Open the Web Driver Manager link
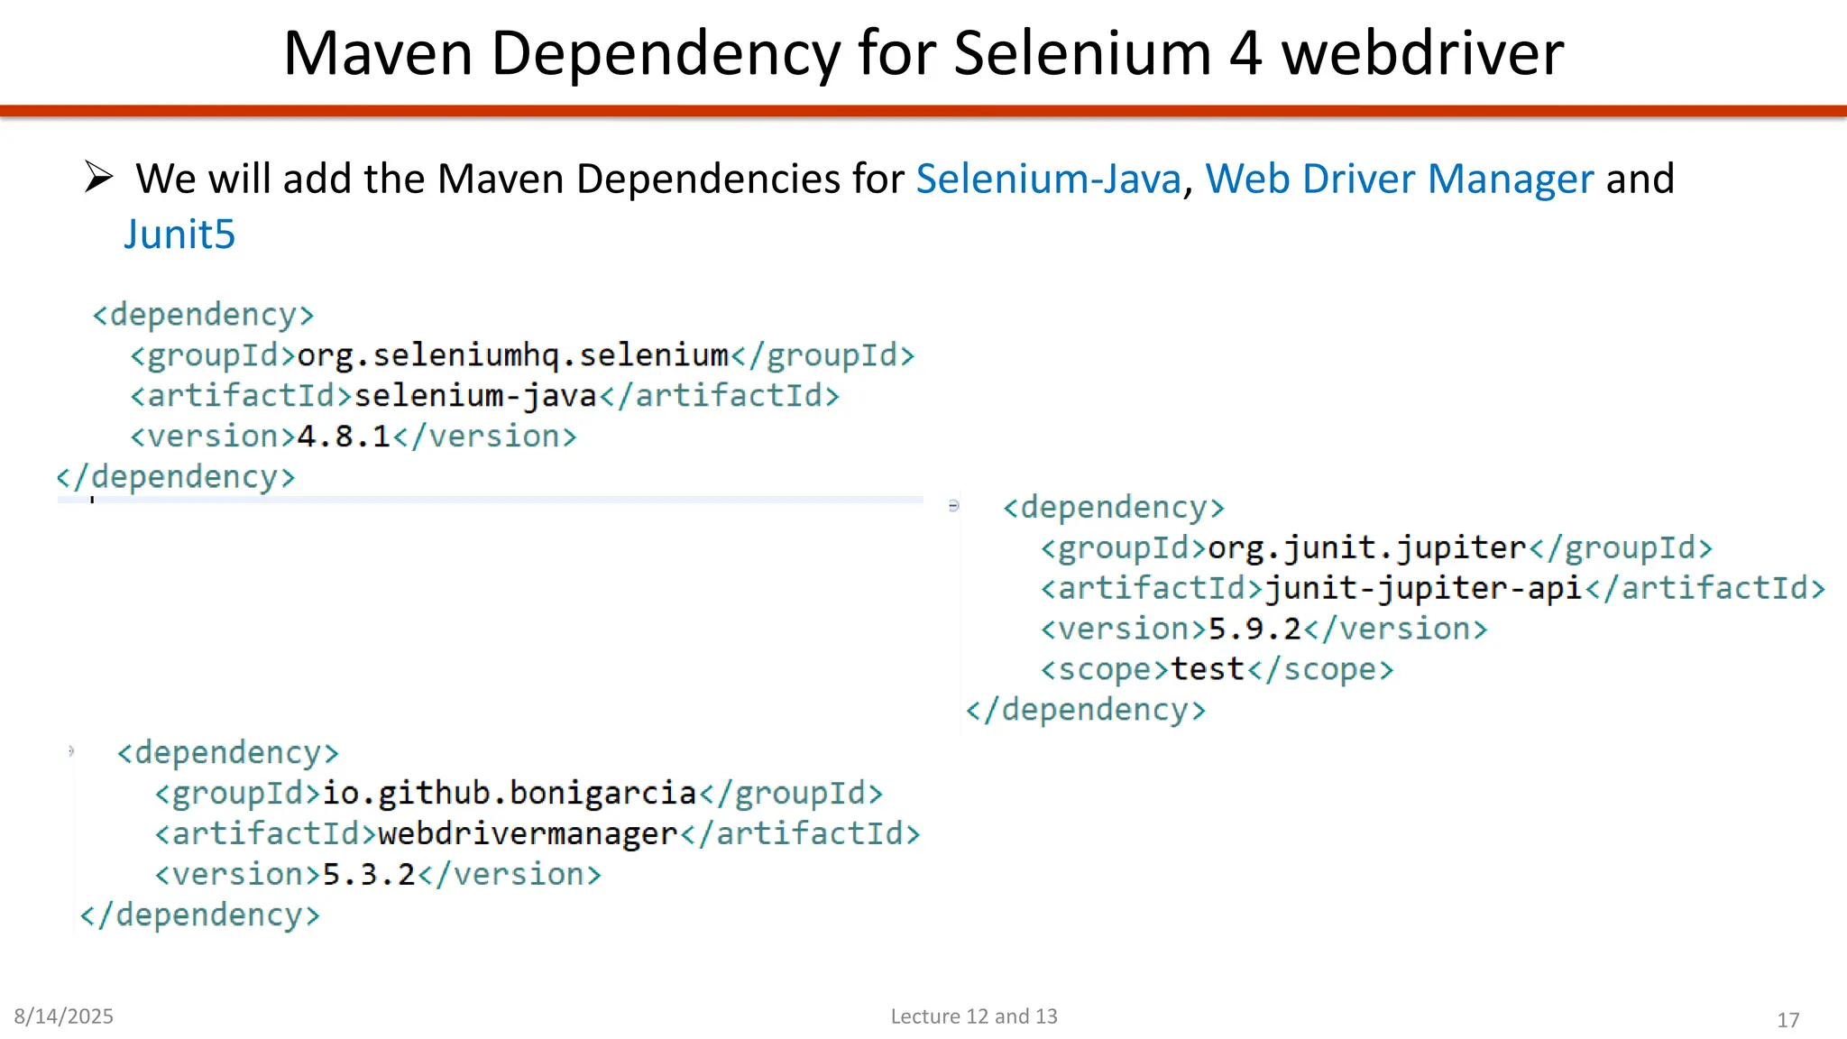The width and height of the screenshot is (1847, 1039). tap(1400, 179)
